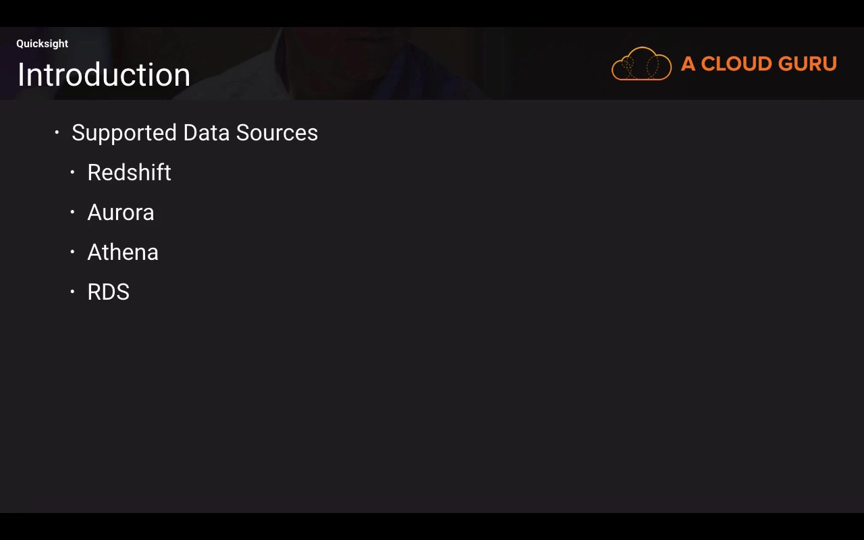Click the bullet before Supported Data Sources

coord(57,133)
